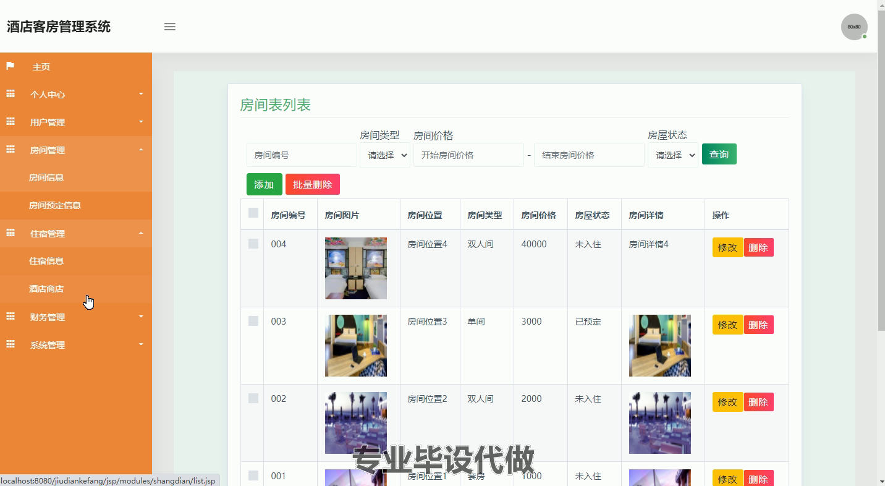The width and height of the screenshot is (885, 486).
Task: Open room 003's 房间详情 image
Action: (x=660, y=346)
